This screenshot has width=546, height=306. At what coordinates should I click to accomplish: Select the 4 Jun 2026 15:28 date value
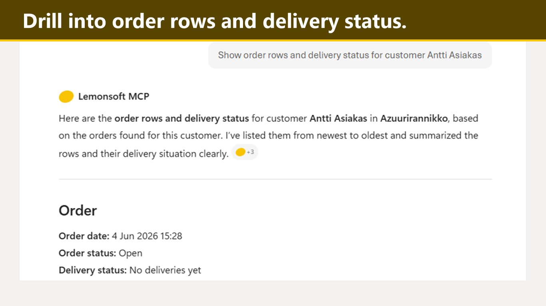click(x=147, y=236)
